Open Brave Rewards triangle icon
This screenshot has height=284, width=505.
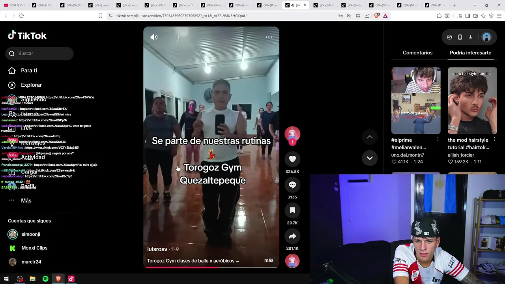385,16
